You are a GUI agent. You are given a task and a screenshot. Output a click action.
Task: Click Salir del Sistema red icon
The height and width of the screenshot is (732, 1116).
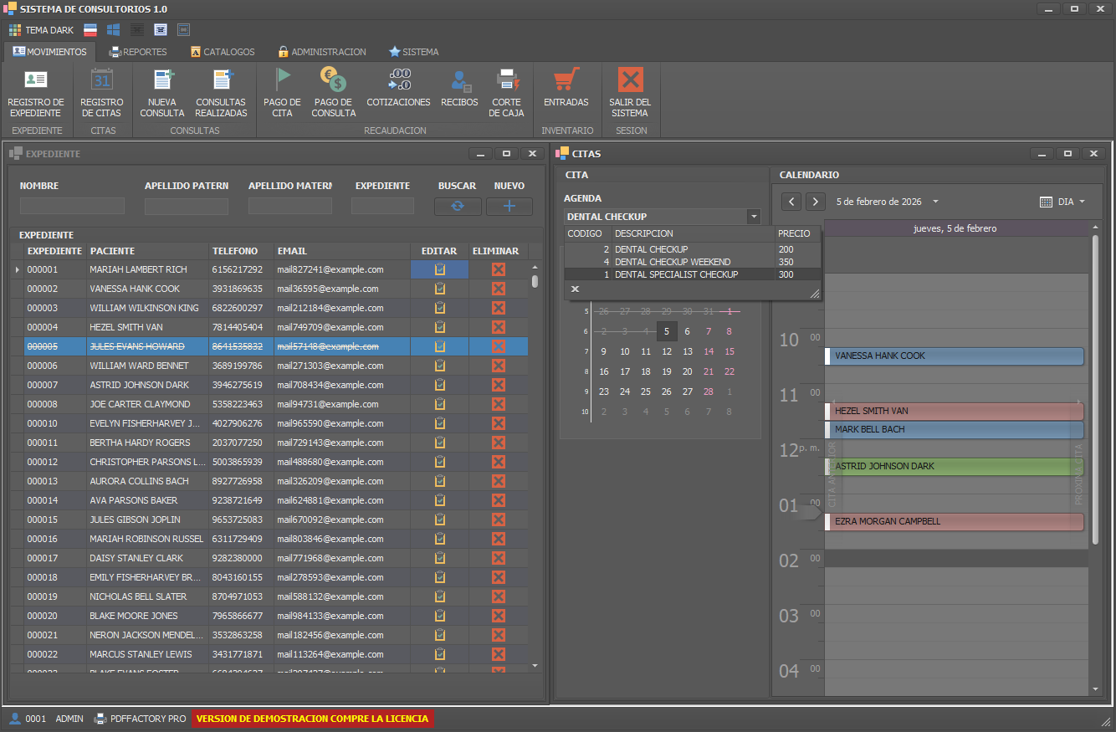629,80
